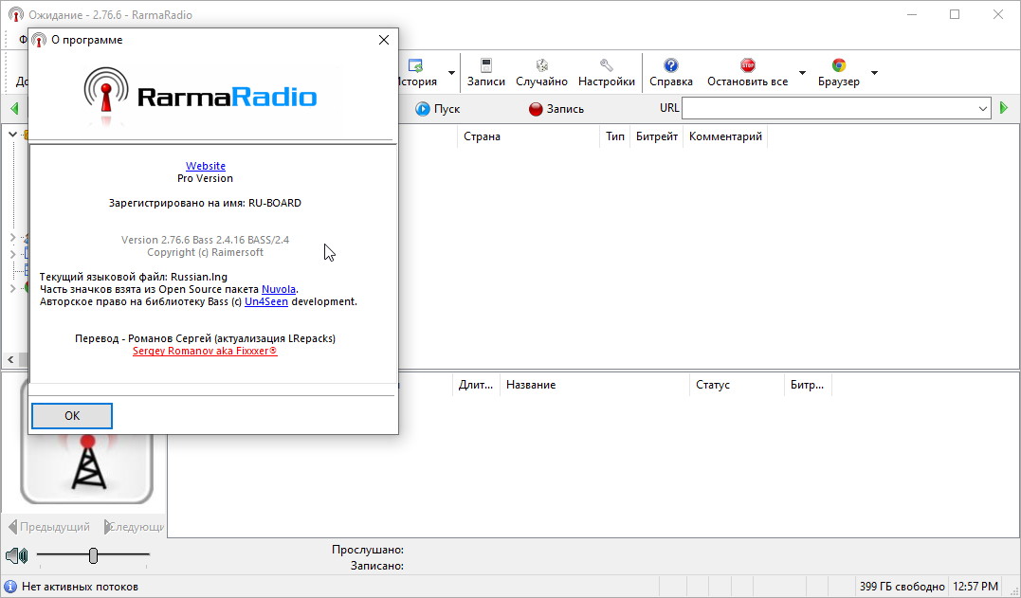Open the История toolbar button

tap(418, 72)
